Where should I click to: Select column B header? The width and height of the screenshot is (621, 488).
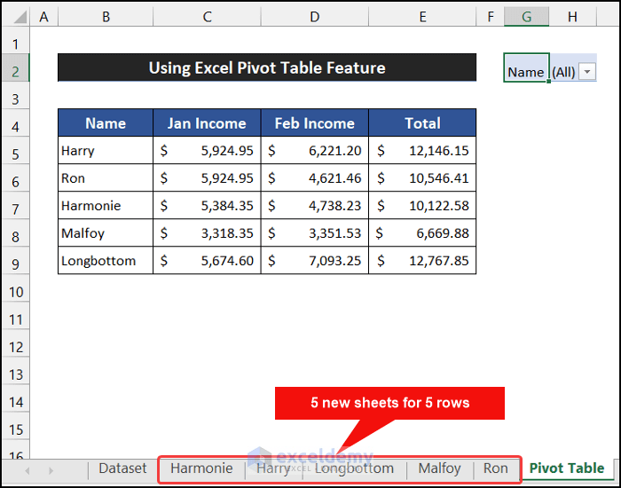(106, 17)
